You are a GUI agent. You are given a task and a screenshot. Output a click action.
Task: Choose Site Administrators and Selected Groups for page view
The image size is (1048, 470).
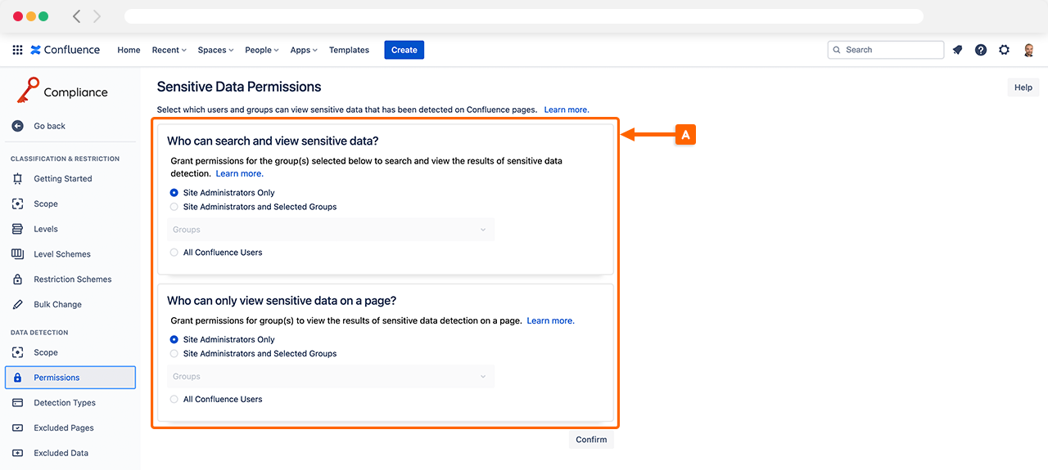(x=174, y=354)
